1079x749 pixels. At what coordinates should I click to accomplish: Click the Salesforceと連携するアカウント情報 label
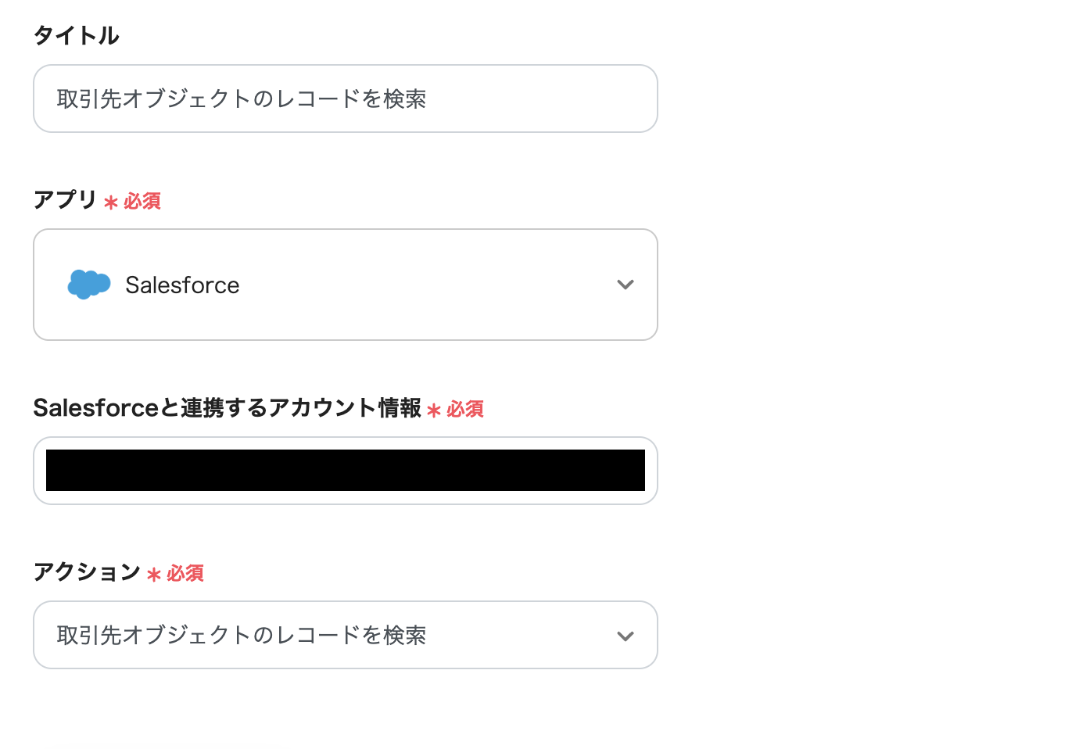227,408
